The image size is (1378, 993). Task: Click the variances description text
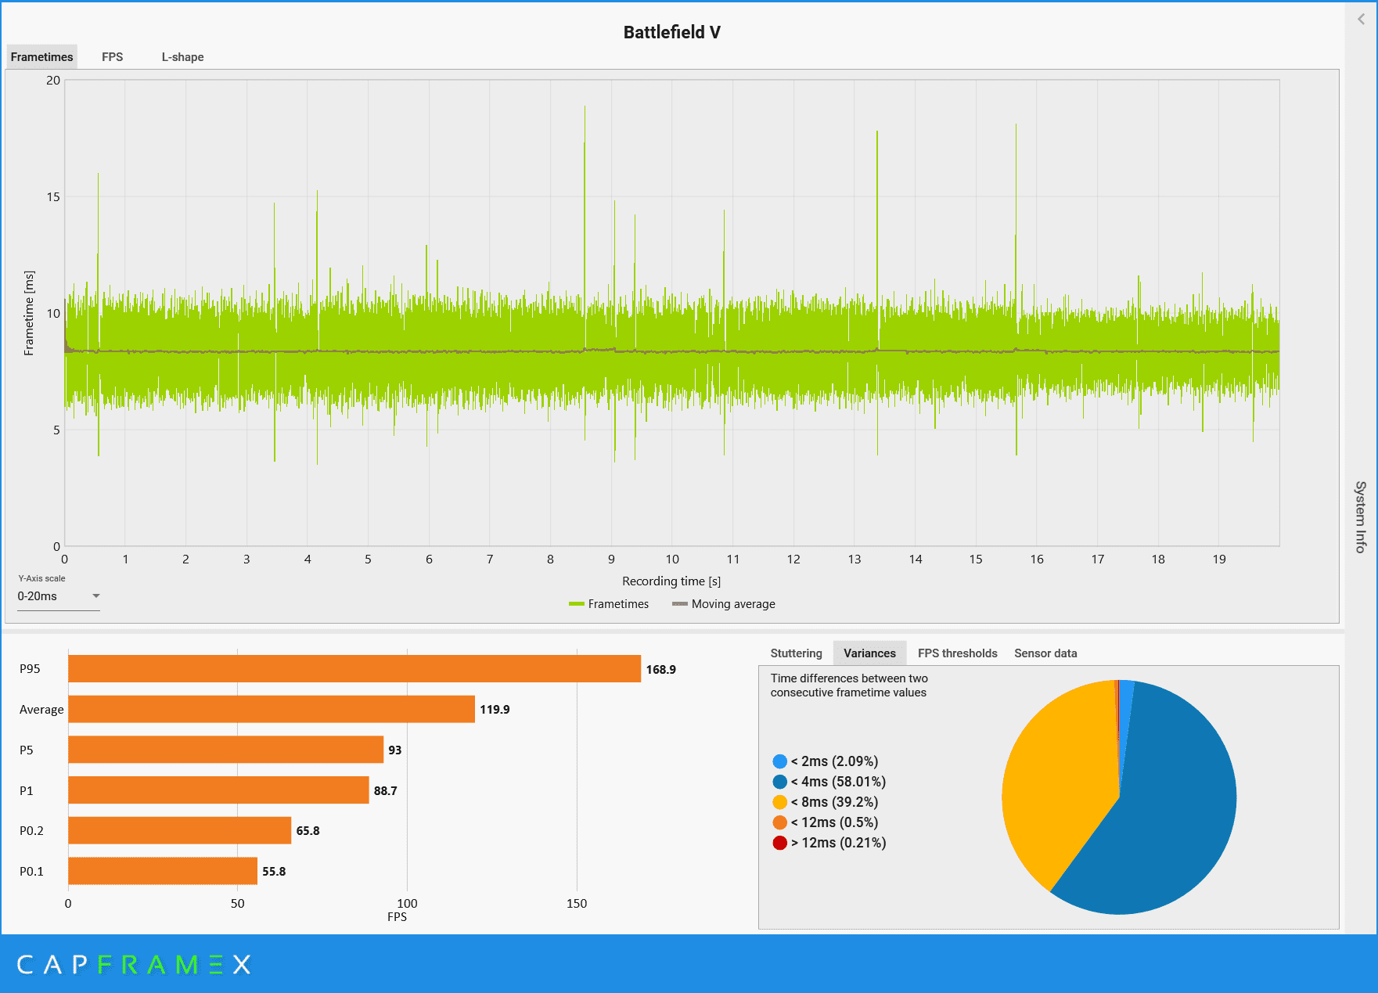[849, 685]
